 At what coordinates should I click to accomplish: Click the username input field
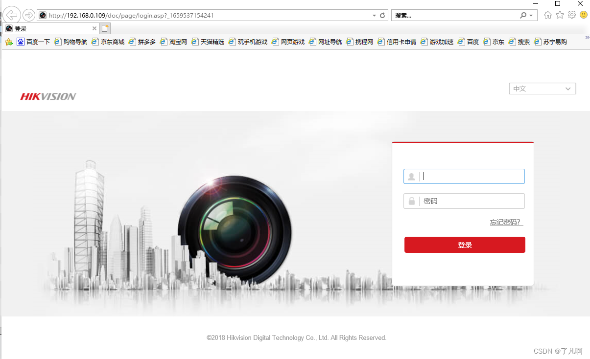464,177
